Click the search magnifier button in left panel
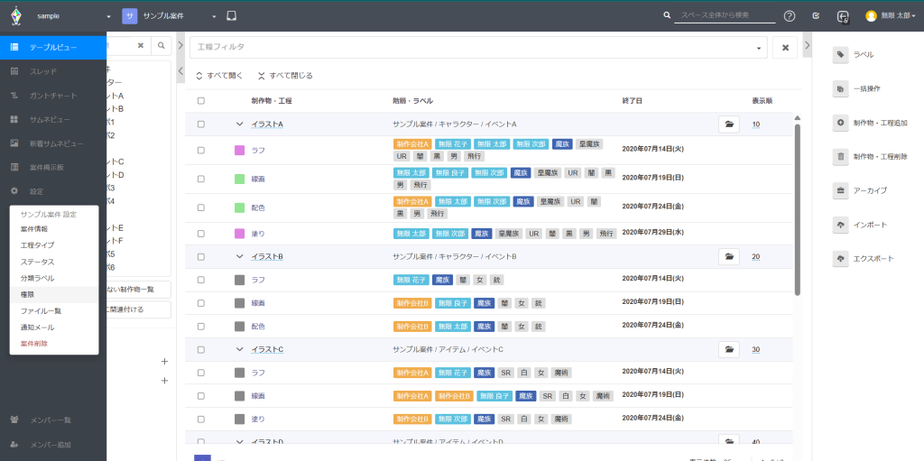Image resolution: width=924 pixels, height=461 pixels. tap(161, 45)
